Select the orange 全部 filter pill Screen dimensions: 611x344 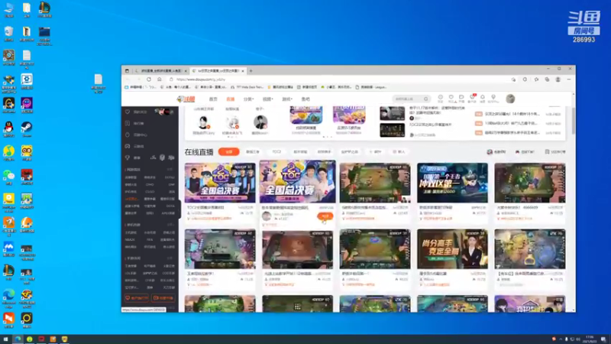(x=228, y=151)
